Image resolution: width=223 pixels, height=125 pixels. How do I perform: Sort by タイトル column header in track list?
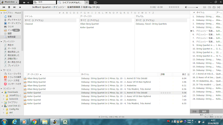[x=85, y=74]
